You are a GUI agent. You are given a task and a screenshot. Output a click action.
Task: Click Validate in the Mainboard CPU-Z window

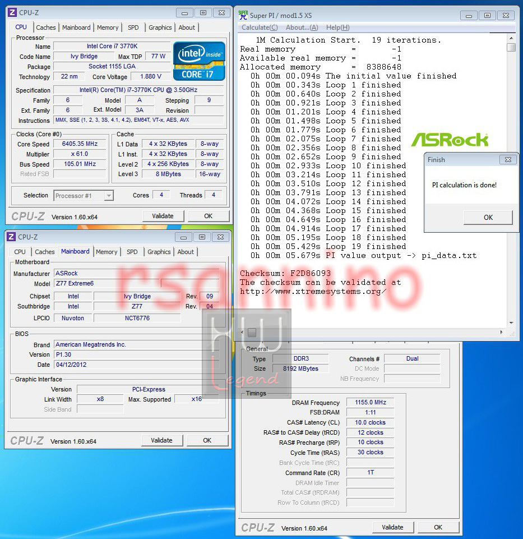tap(161, 440)
